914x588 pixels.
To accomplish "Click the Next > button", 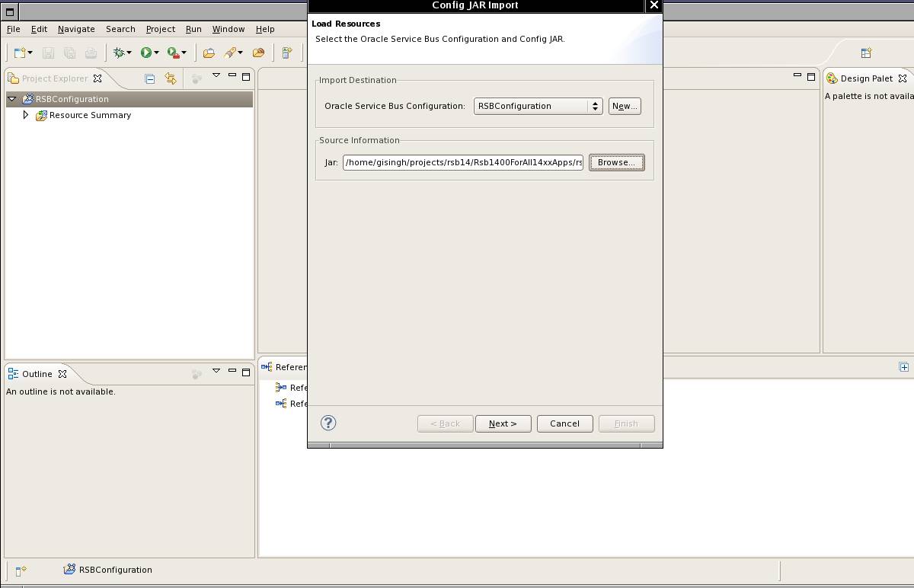I will 503,423.
